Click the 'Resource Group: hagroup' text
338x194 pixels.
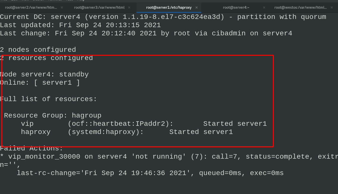pyautogui.click(x=53, y=116)
